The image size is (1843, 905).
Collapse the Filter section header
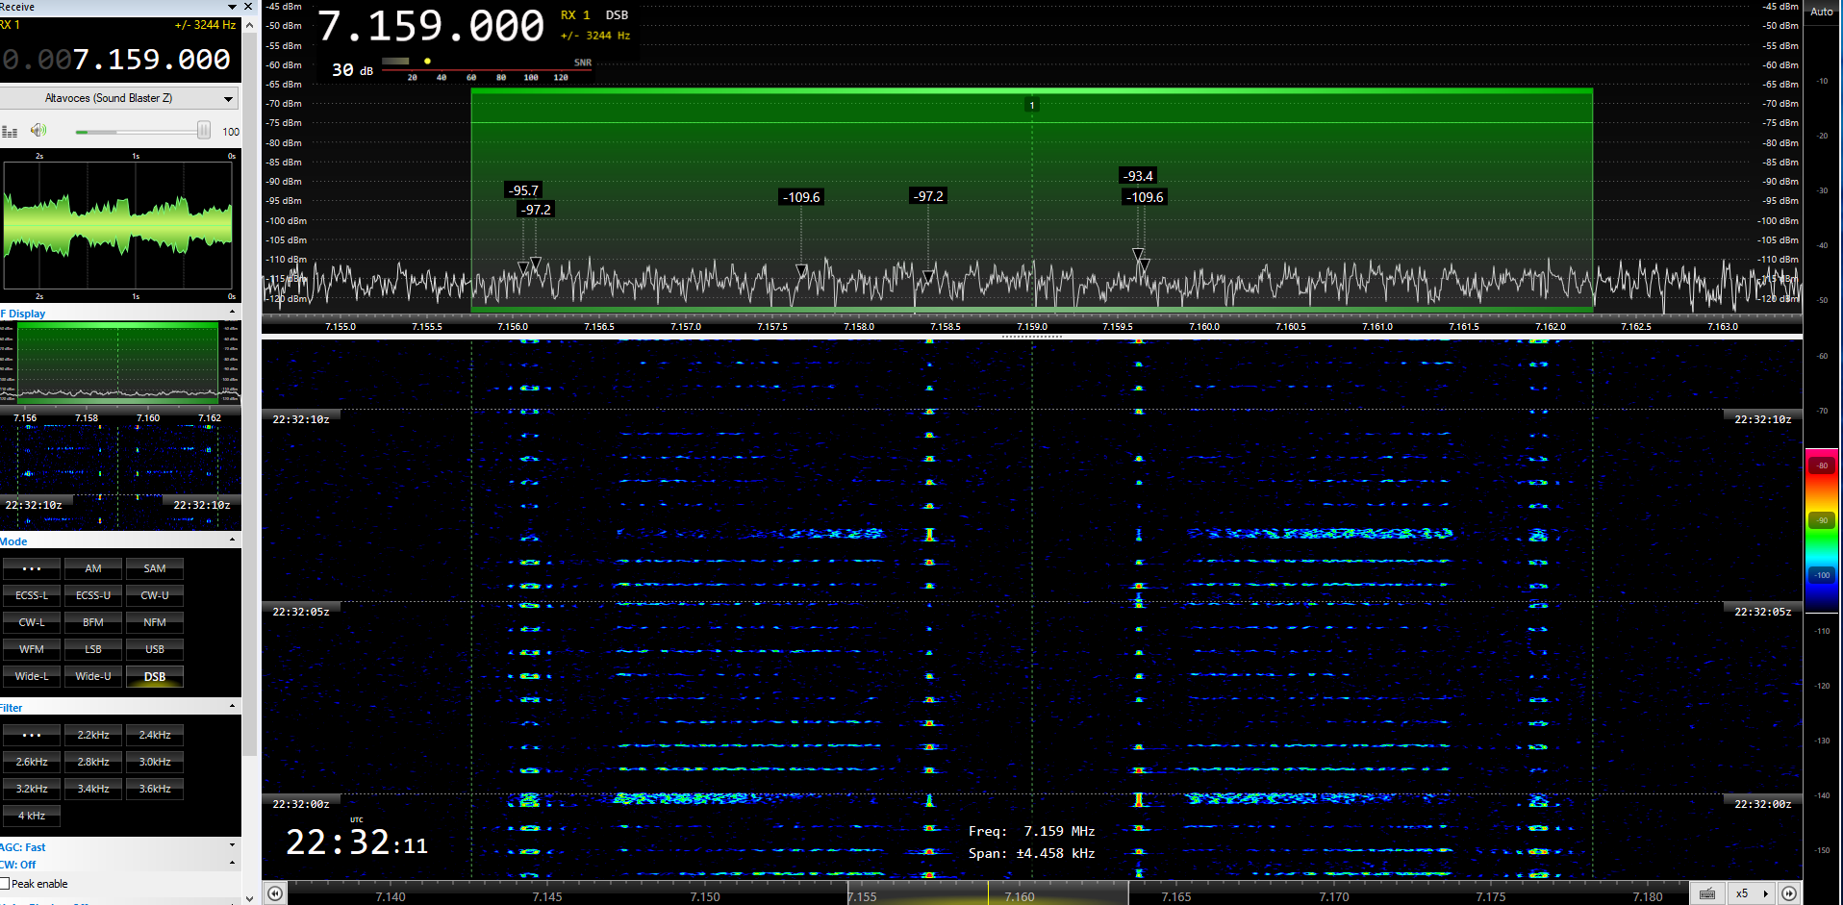click(x=232, y=707)
